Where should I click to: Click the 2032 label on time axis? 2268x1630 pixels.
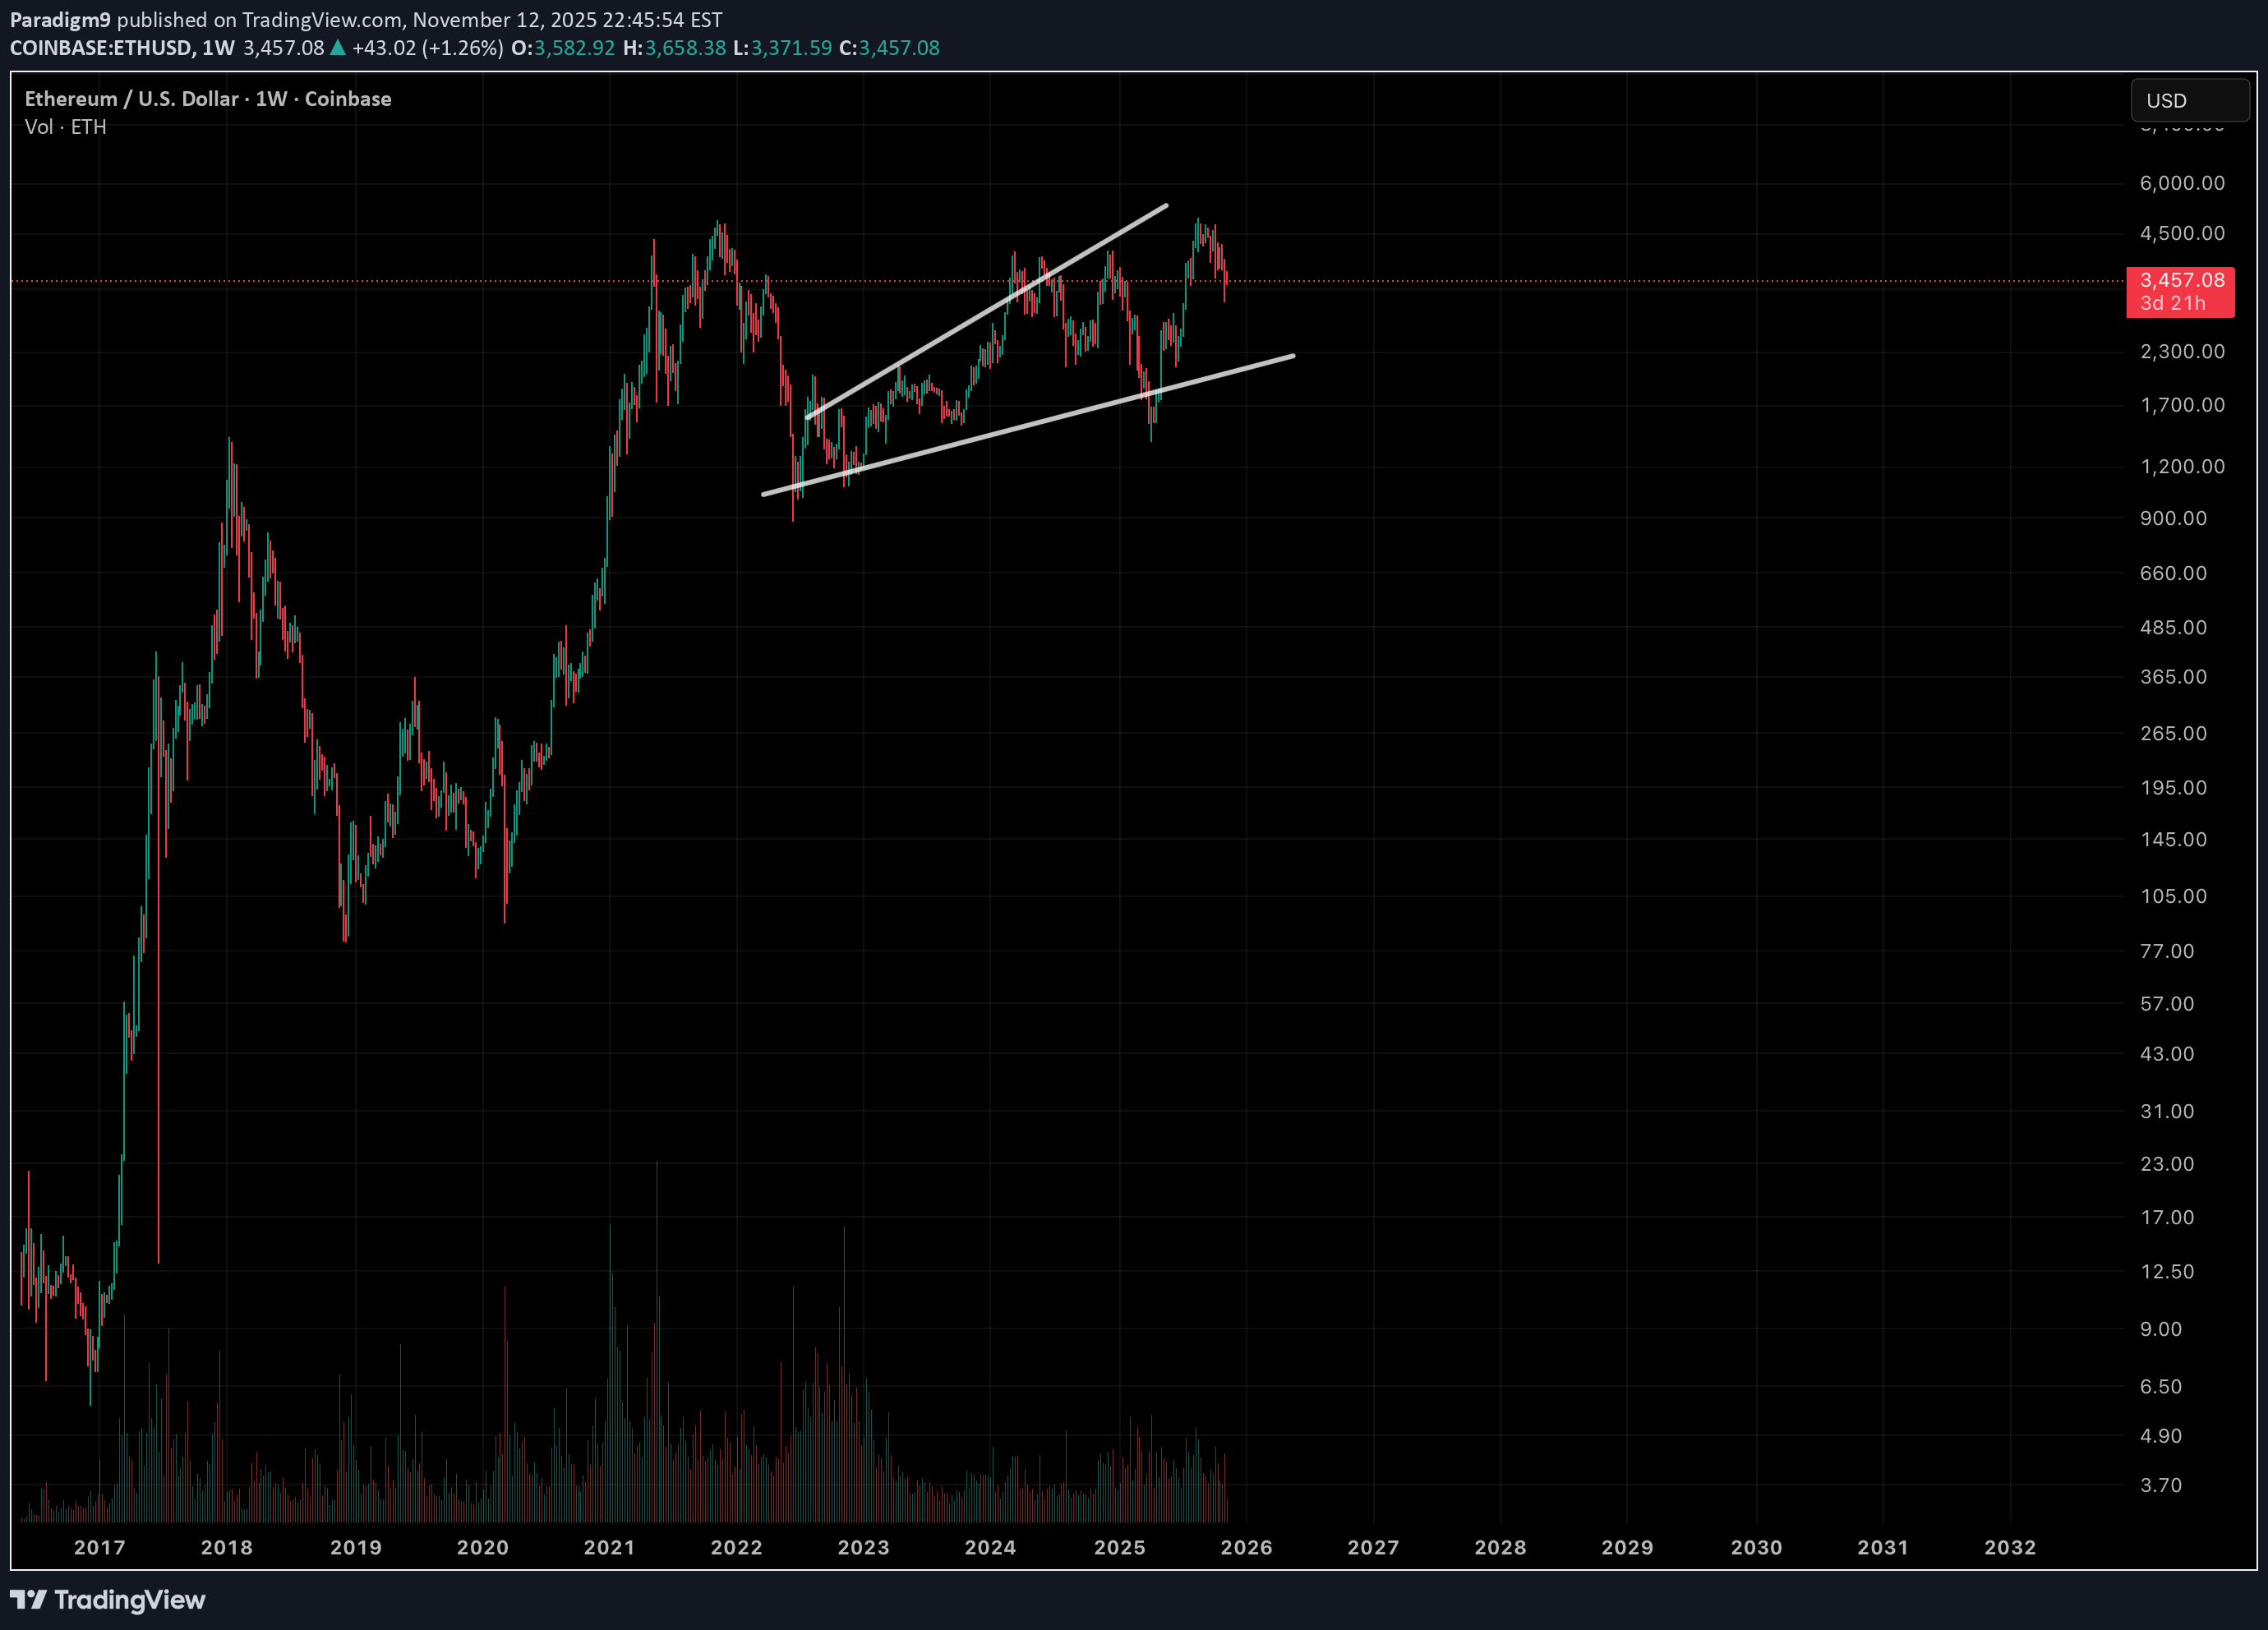click(2009, 1547)
